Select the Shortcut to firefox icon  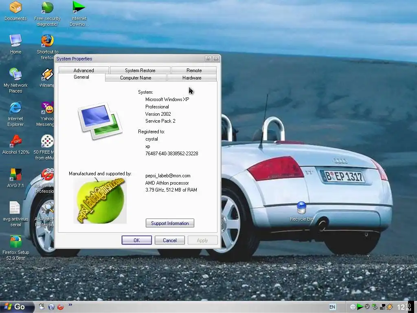pyautogui.click(x=47, y=47)
